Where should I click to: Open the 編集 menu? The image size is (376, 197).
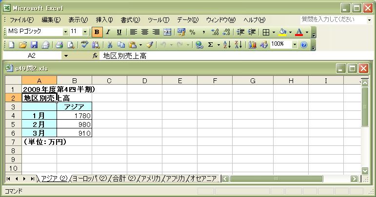click(51, 20)
